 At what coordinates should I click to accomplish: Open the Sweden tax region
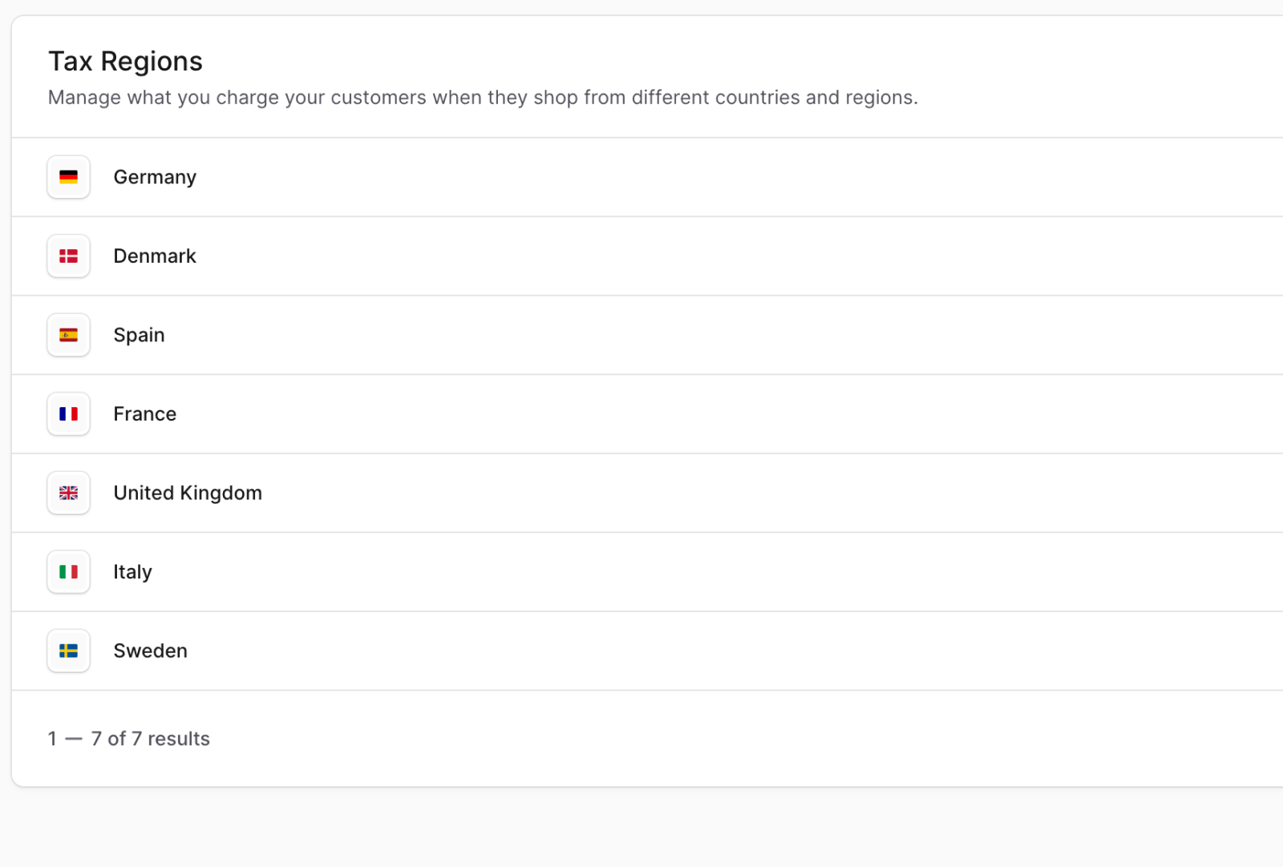pyautogui.click(x=561, y=651)
